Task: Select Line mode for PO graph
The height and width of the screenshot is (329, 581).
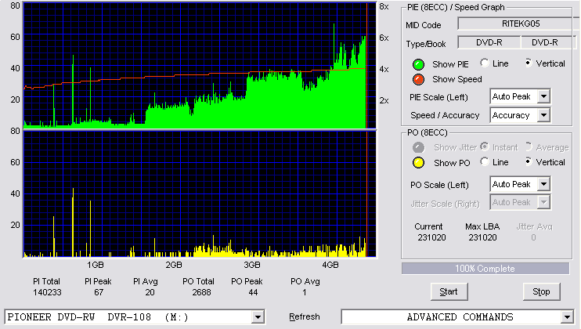Action: (x=484, y=161)
